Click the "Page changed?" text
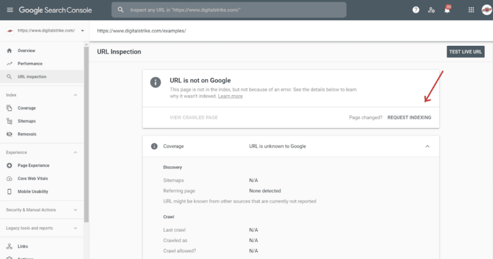493x259 pixels. click(x=366, y=117)
